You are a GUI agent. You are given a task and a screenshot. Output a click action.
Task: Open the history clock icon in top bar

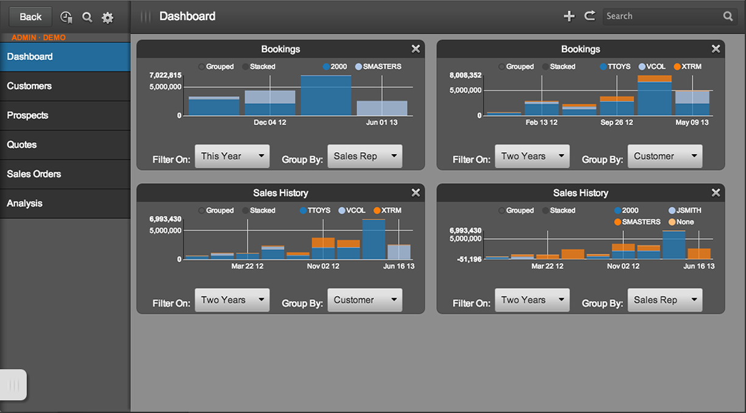(x=66, y=17)
